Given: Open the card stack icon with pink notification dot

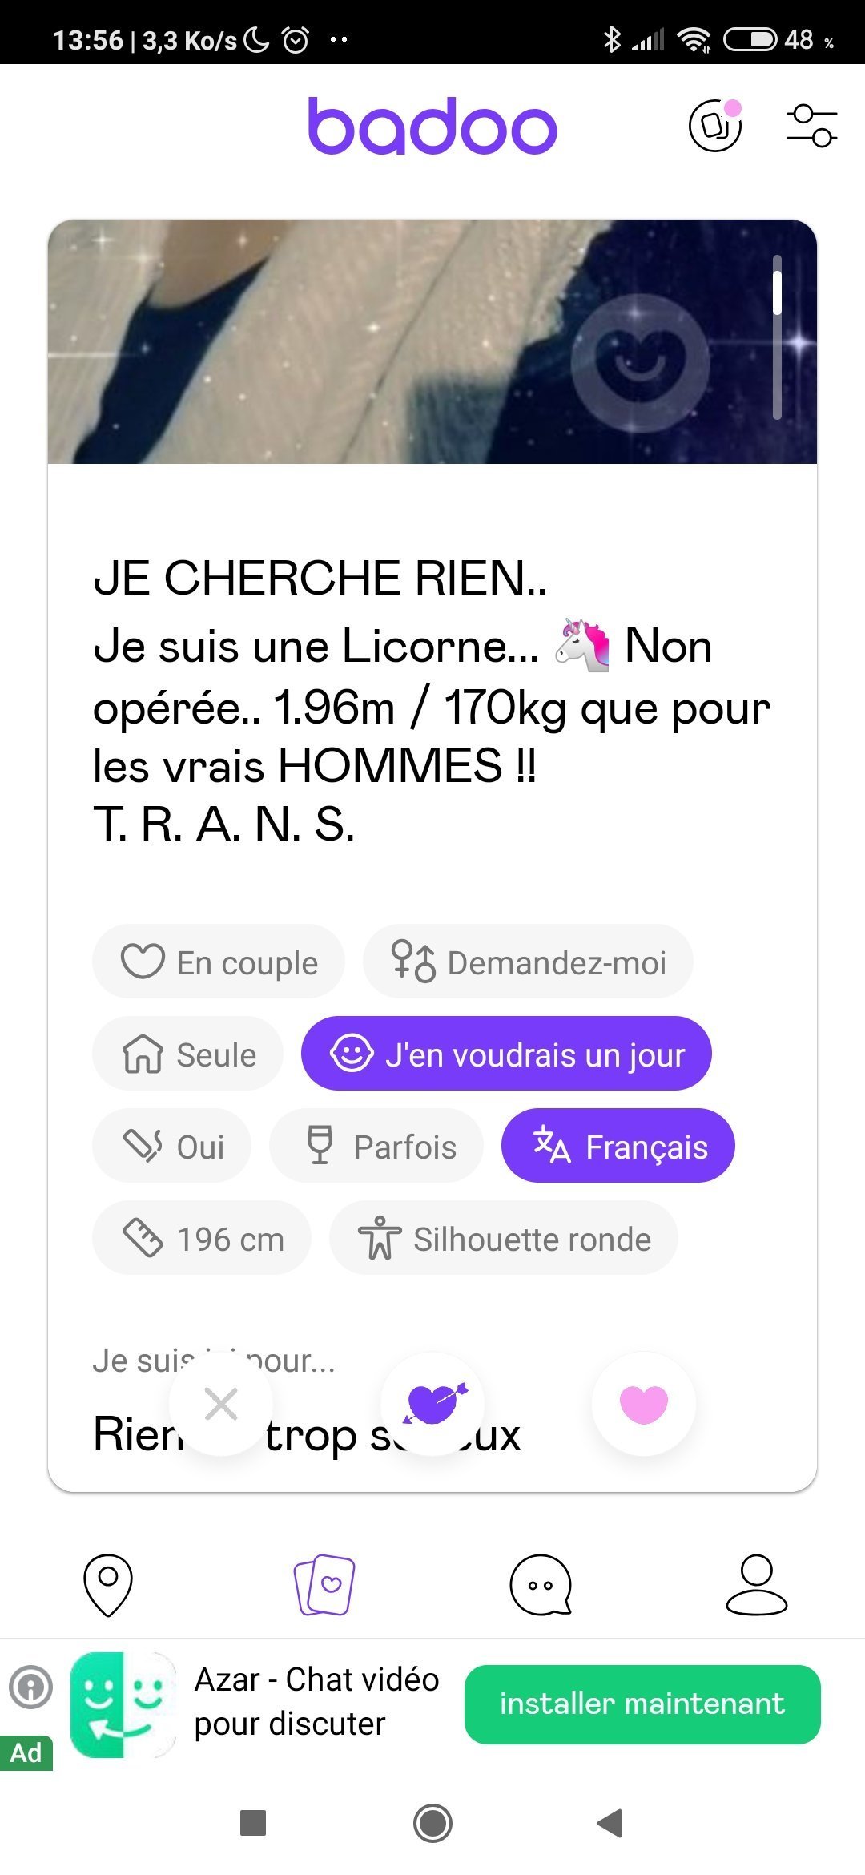Looking at the screenshot, I should 715,126.
